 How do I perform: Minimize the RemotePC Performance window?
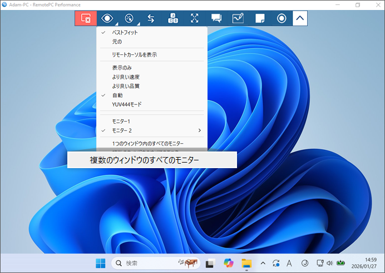338,4
